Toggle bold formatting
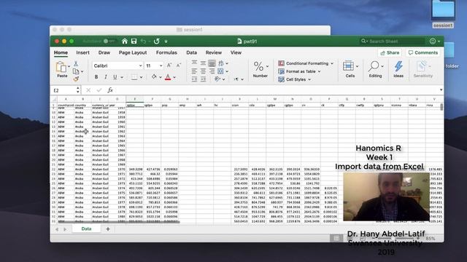Screen dimensions: 467x262 coord(96,77)
